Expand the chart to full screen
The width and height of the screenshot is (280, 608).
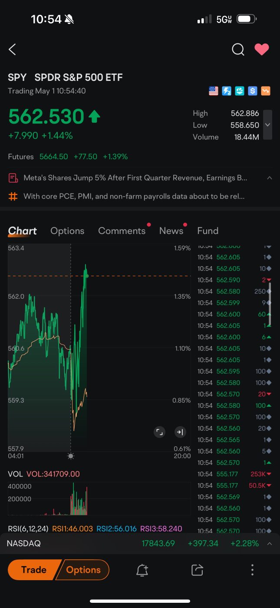coord(160,432)
